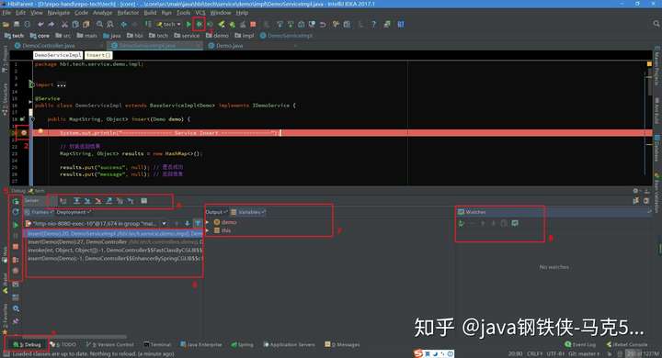Click Step Over icon in debugger toolbar
Image resolution: width=662 pixels, height=358 pixels.
tap(77, 201)
